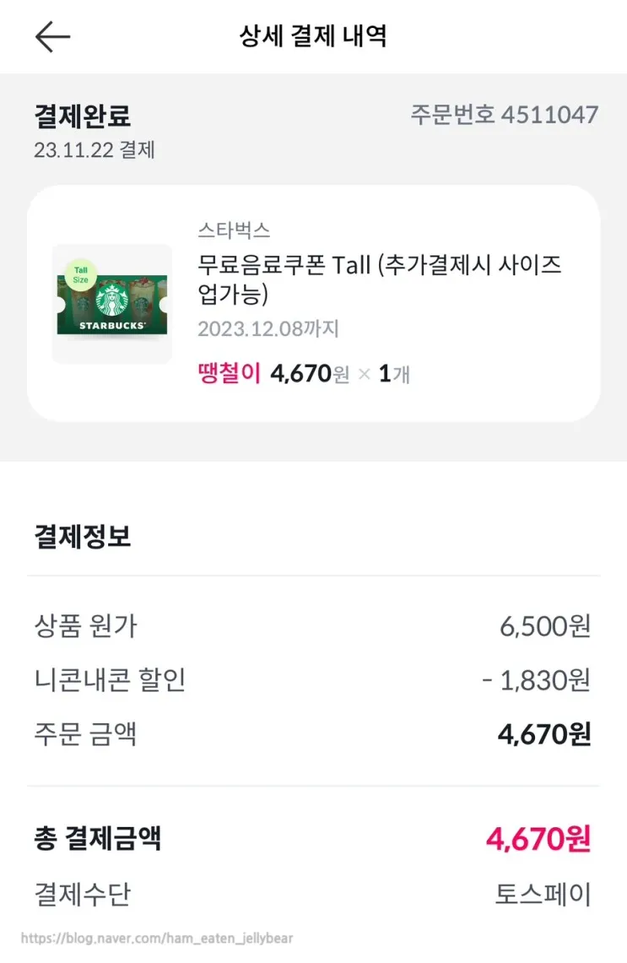Image resolution: width=627 pixels, height=963 pixels.
Task: Tap the back arrow icon
Action: point(52,37)
